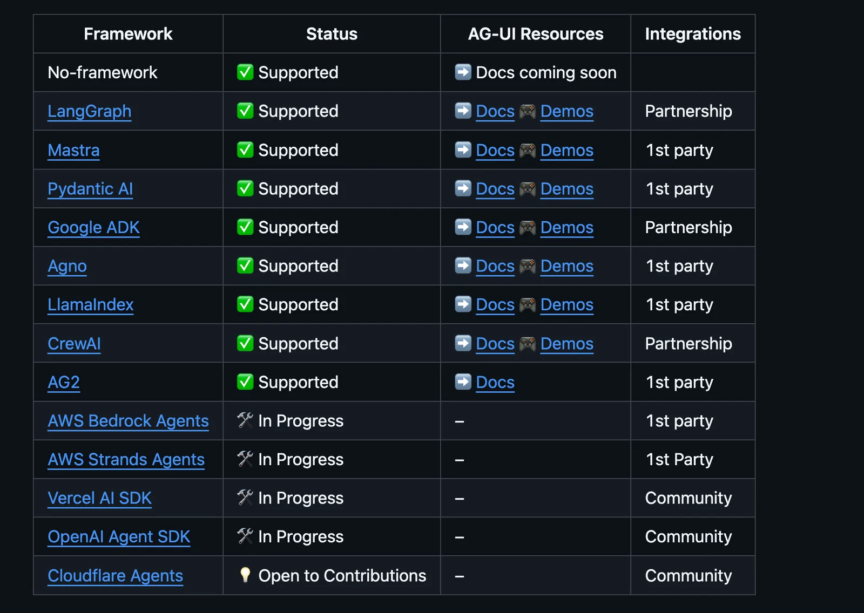Image resolution: width=864 pixels, height=613 pixels.
Task: Open the LangGraph framework link
Action: pos(90,111)
